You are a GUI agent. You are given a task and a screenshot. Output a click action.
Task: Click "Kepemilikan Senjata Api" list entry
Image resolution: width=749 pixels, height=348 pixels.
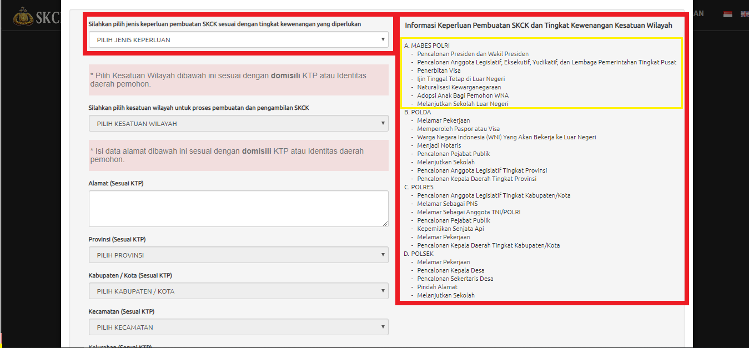[450, 229]
